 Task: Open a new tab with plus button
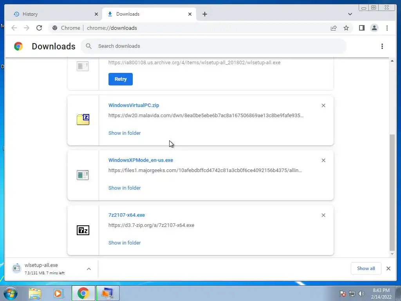pyautogui.click(x=204, y=14)
